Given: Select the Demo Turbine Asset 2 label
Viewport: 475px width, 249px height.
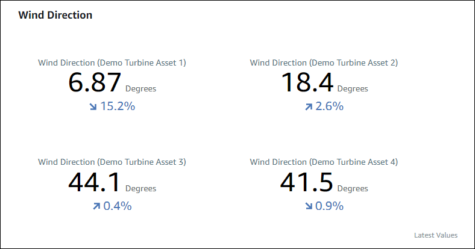Looking at the screenshot, I should click(x=324, y=63).
